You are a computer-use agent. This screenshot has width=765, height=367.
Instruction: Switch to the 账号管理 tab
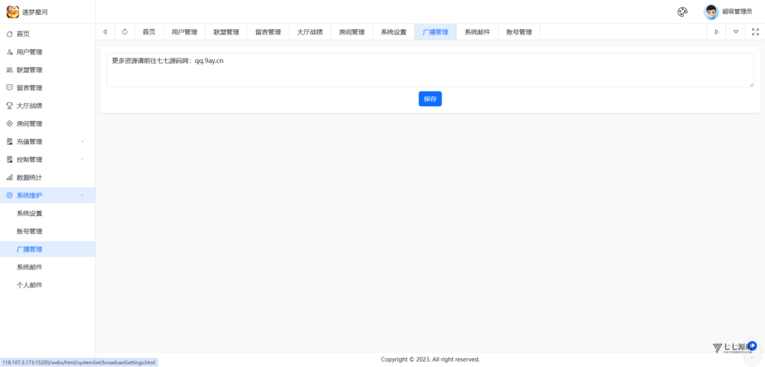519,32
